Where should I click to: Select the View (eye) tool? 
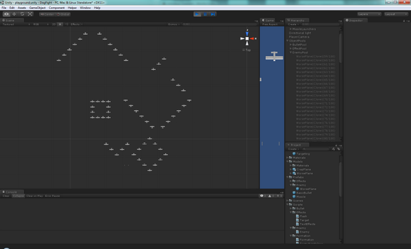[x=7, y=14]
